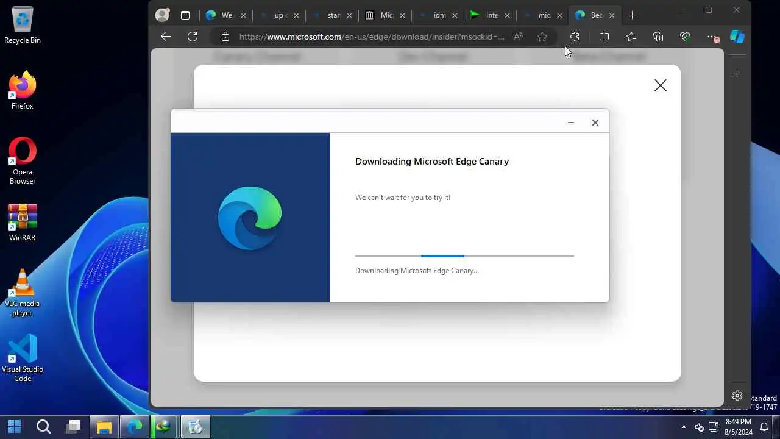
Task: Select Visual Studio Code desktop shortcut
Action: pyautogui.click(x=23, y=359)
